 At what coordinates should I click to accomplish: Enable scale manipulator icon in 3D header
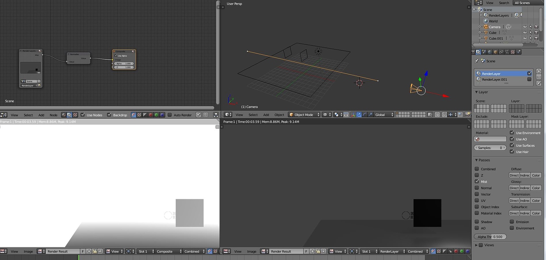tap(370, 115)
